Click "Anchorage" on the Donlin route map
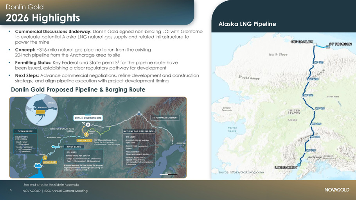Image resolution: width=356 pixels, height=200 pixels. pyautogui.click(x=181, y=143)
